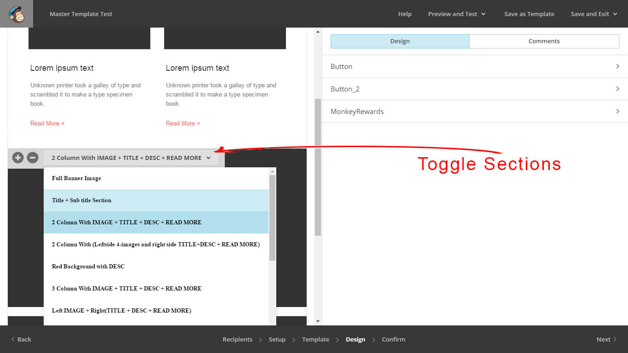This screenshot has height=353, width=628.
Task: Click the right Lorem ipsum text heading
Action: (x=198, y=68)
